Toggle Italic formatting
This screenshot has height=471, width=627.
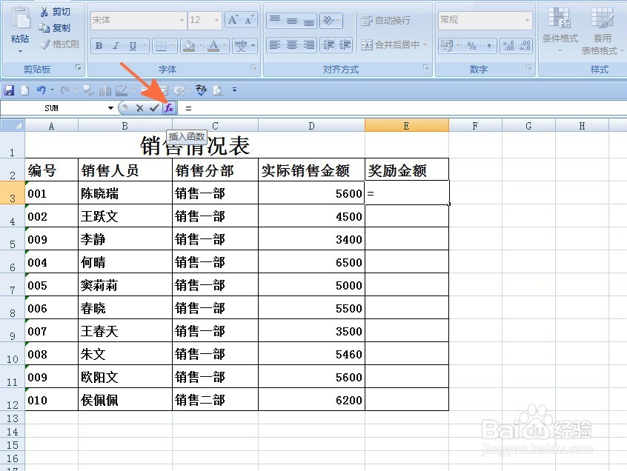click(116, 44)
